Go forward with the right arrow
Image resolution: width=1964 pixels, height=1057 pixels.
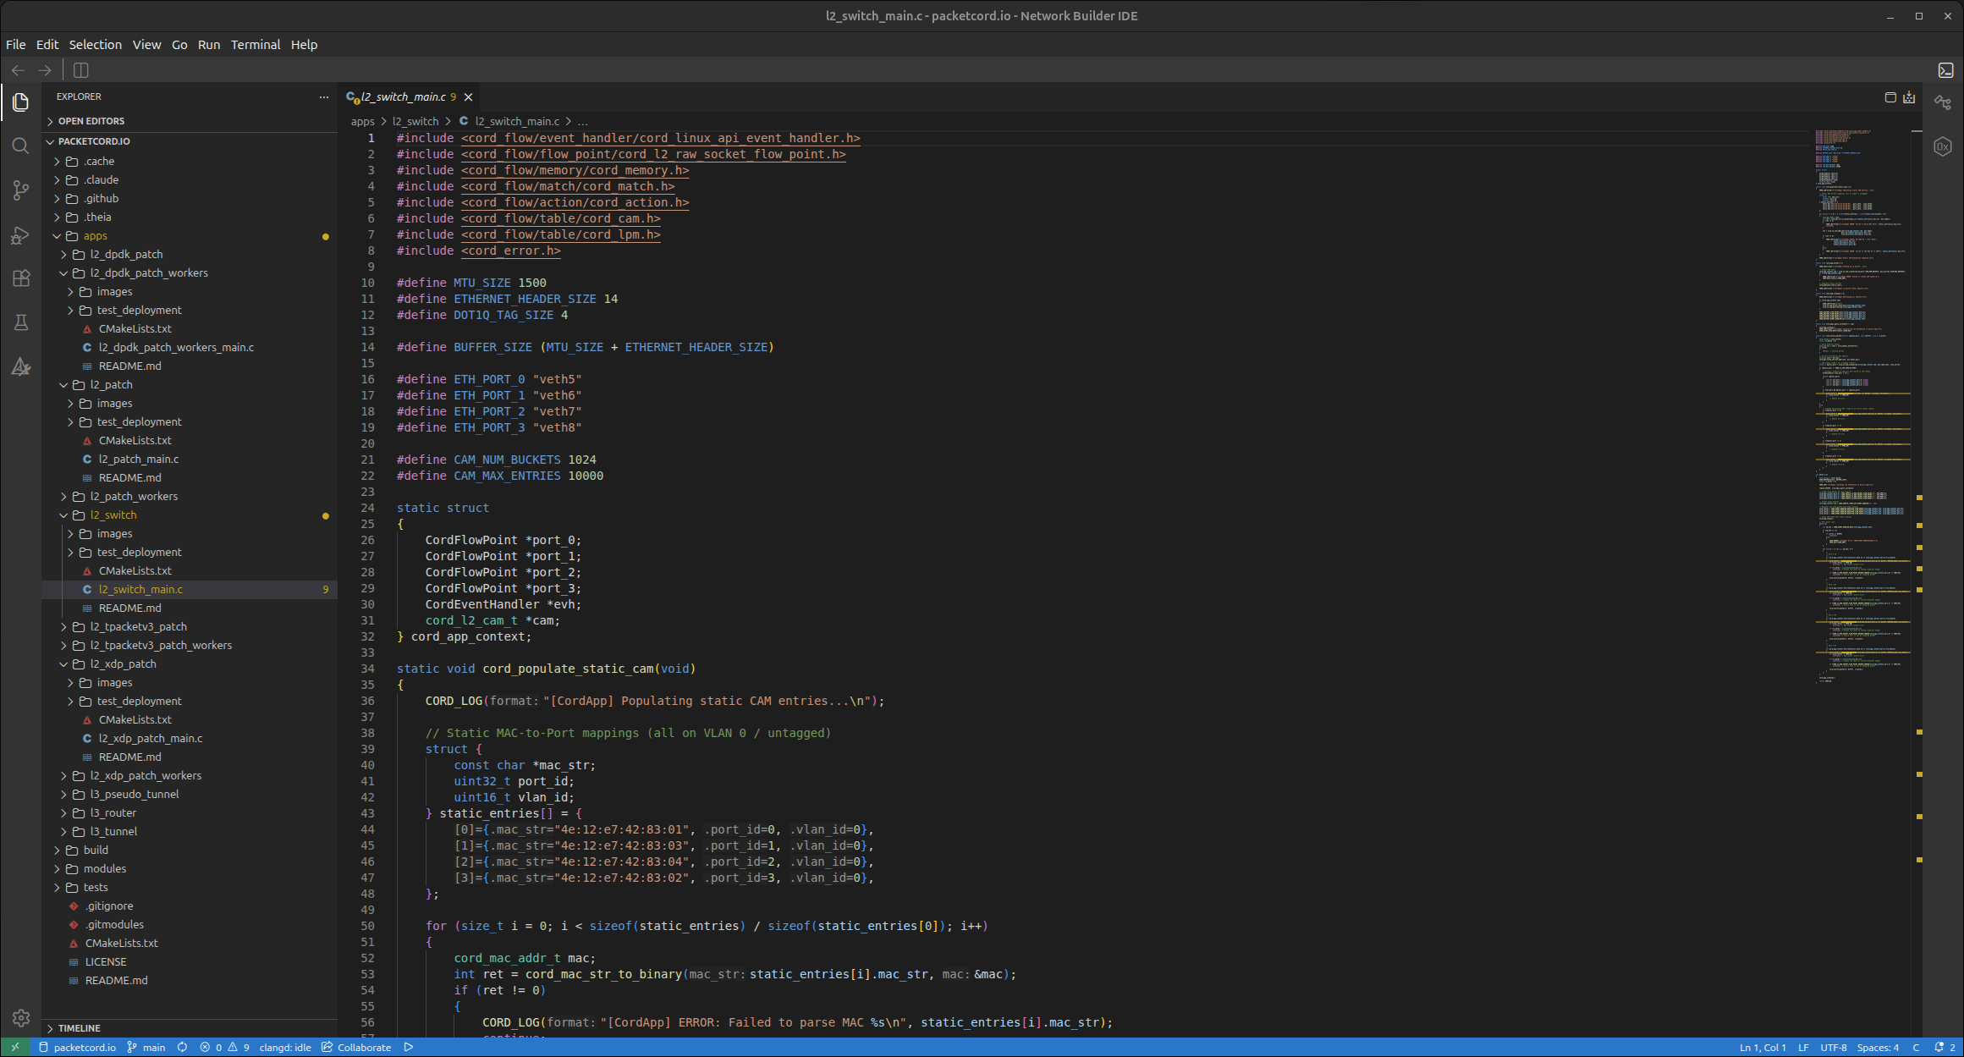(45, 70)
